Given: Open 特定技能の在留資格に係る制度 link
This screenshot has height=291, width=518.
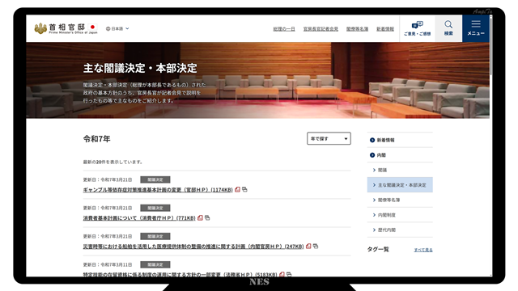Looking at the screenshot, I should point(180,274).
